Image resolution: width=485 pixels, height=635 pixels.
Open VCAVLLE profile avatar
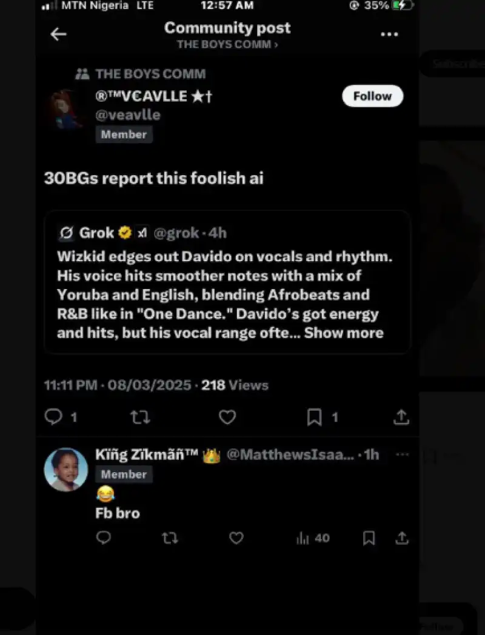coord(66,110)
